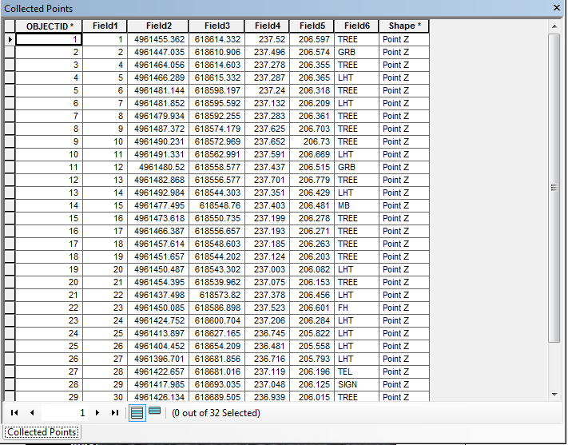
Task: Select the Shape column header
Action: coord(404,26)
